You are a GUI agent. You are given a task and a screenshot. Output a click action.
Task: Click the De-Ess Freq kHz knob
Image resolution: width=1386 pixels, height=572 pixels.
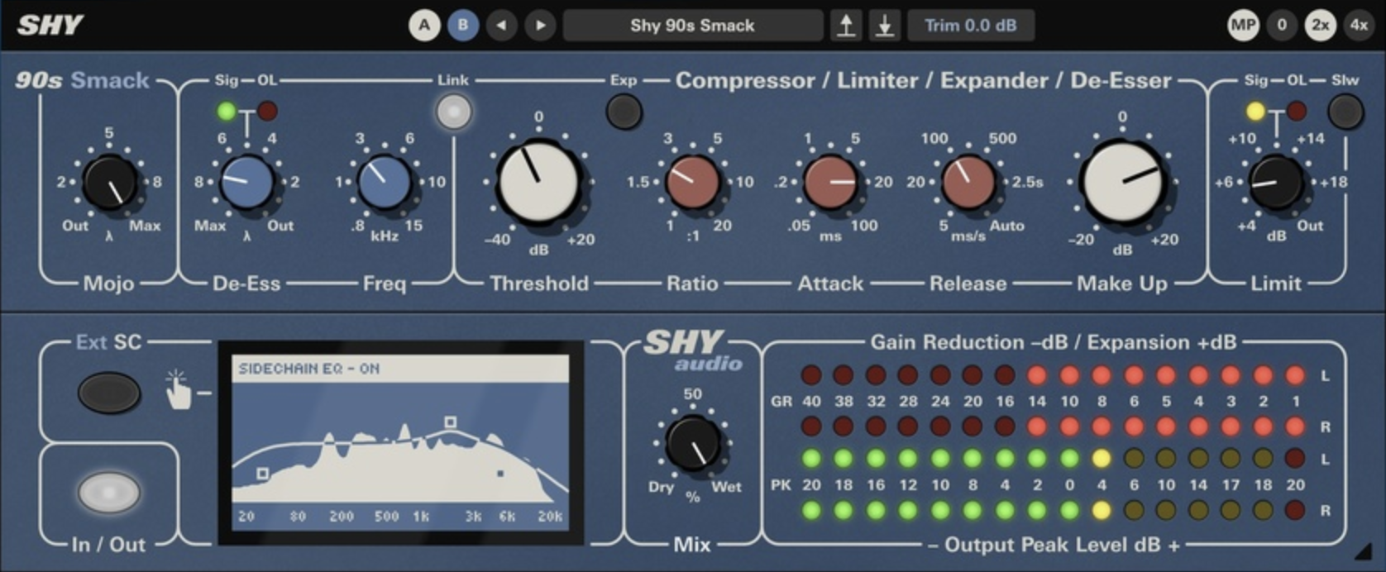point(384,182)
